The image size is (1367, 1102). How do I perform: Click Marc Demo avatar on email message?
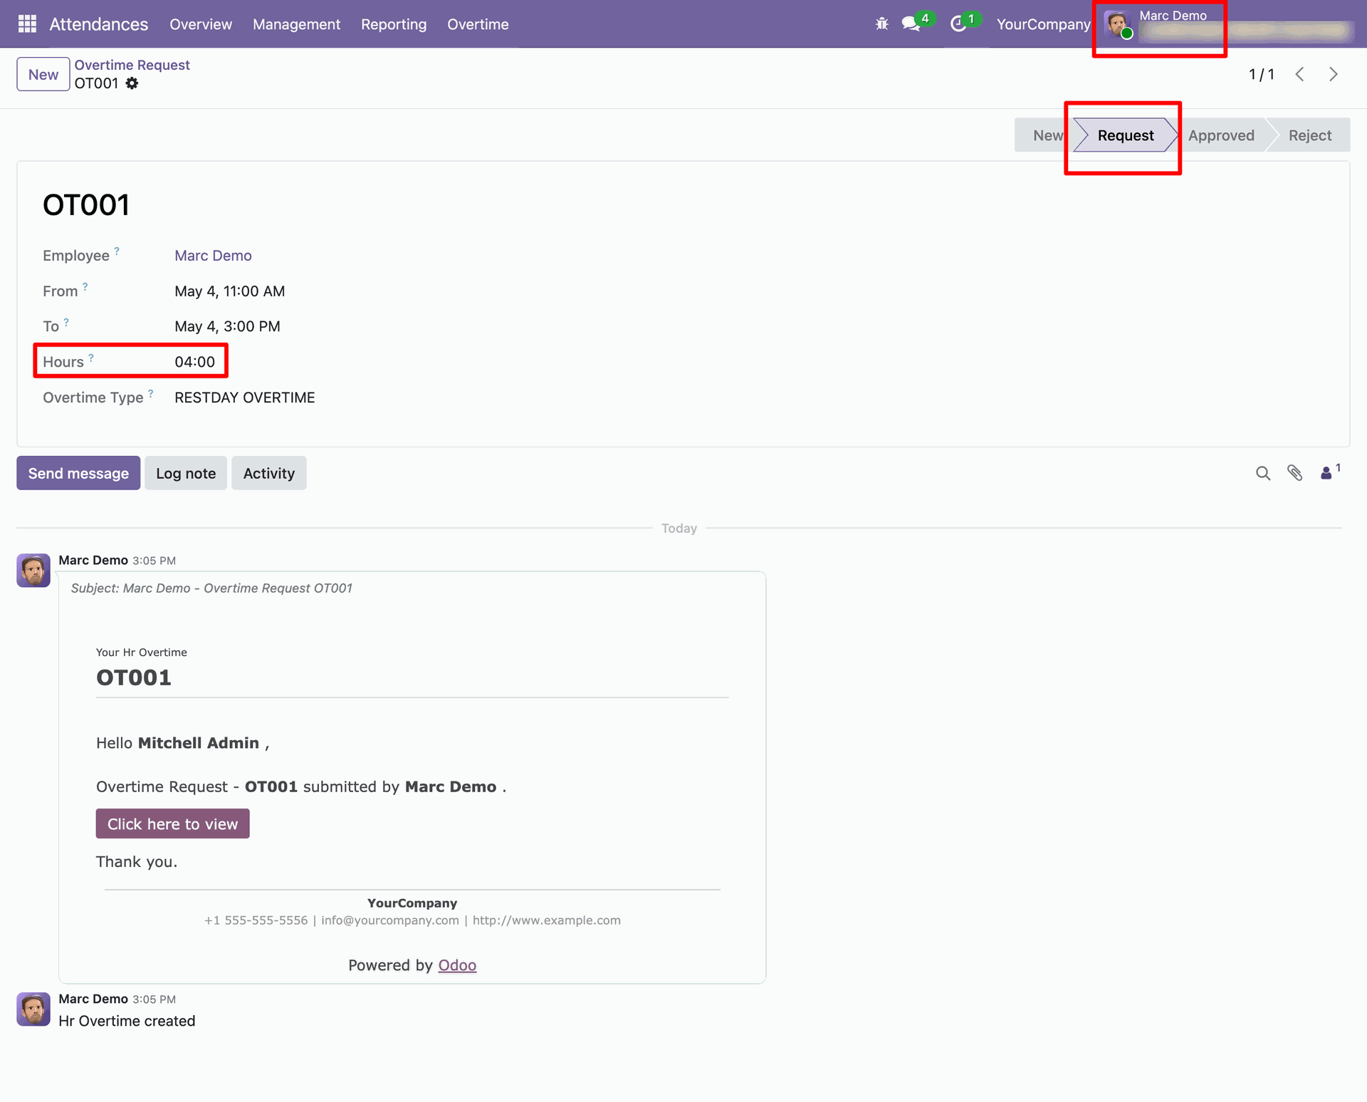pos(33,570)
